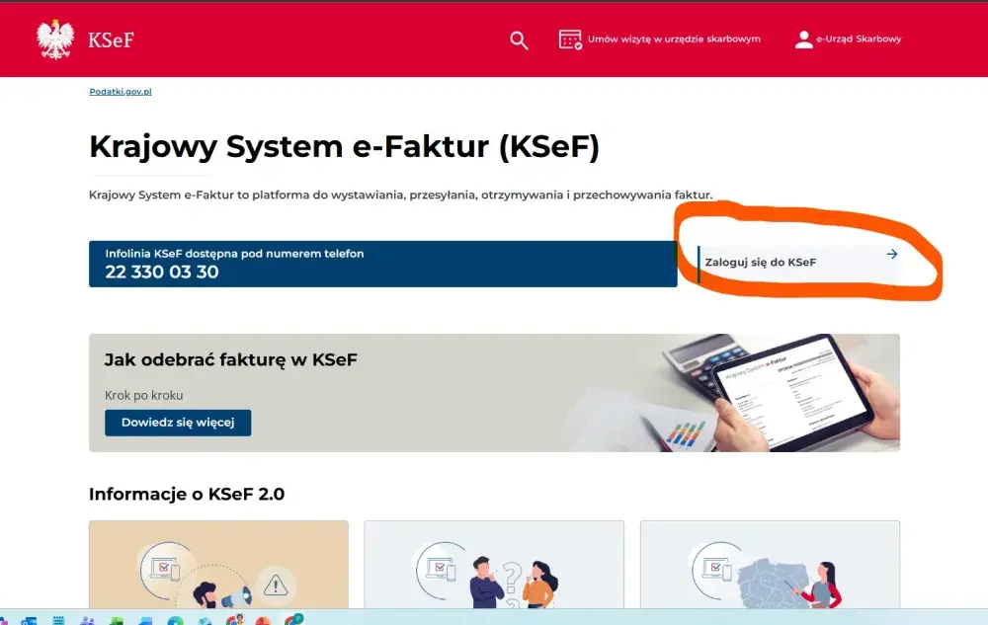
Task: Follow the Podatki.gov.pl breadcrumb link
Action: [x=121, y=91]
